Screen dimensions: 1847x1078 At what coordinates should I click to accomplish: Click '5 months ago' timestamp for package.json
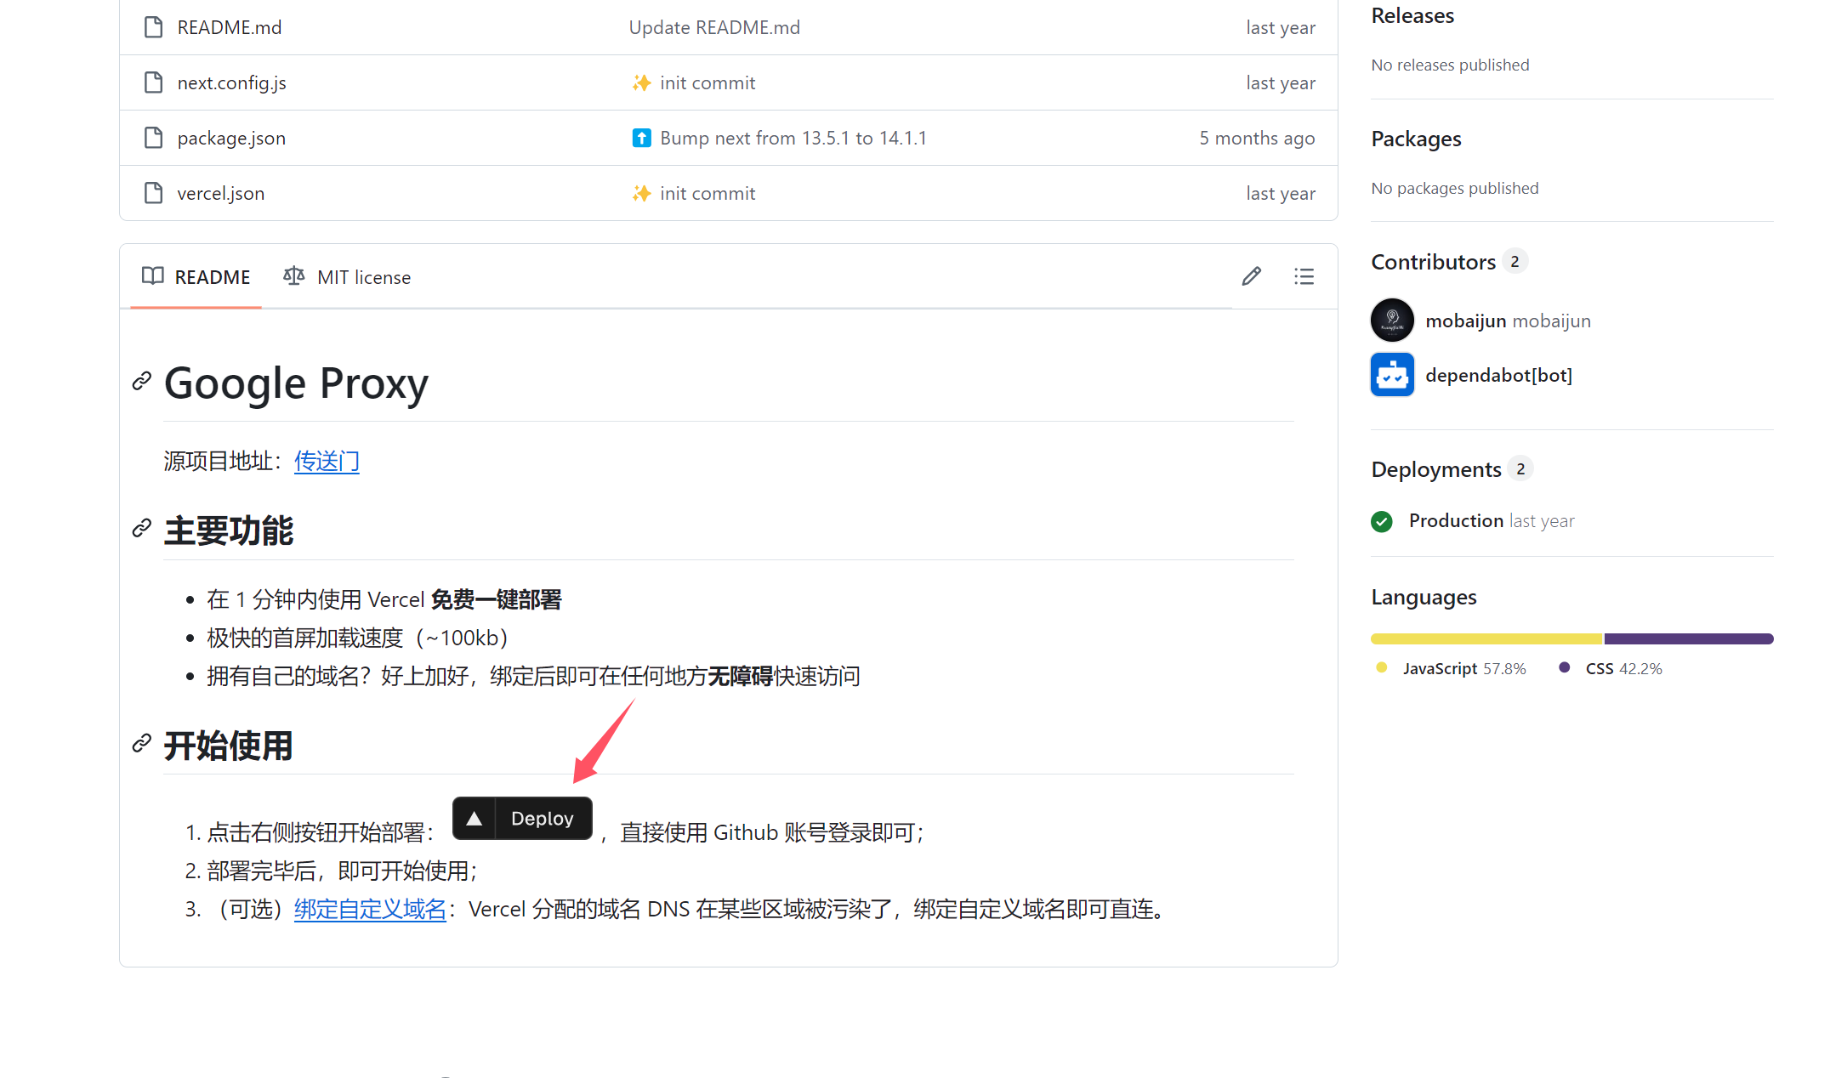click(x=1257, y=138)
